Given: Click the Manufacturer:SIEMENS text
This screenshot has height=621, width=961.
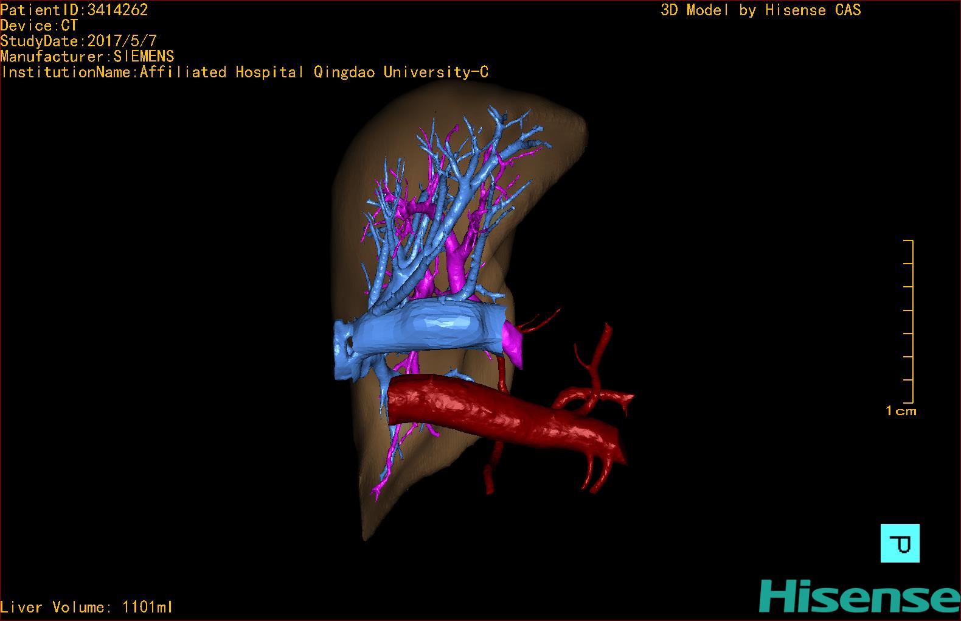Looking at the screenshot, I should point(88,57).
